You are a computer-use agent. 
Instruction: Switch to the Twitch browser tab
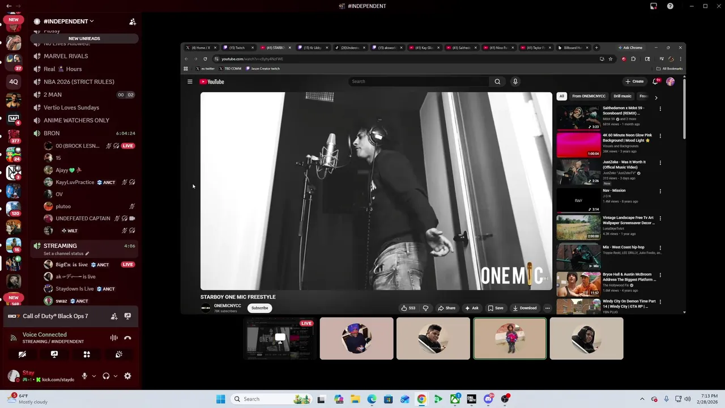pos(237,48)
